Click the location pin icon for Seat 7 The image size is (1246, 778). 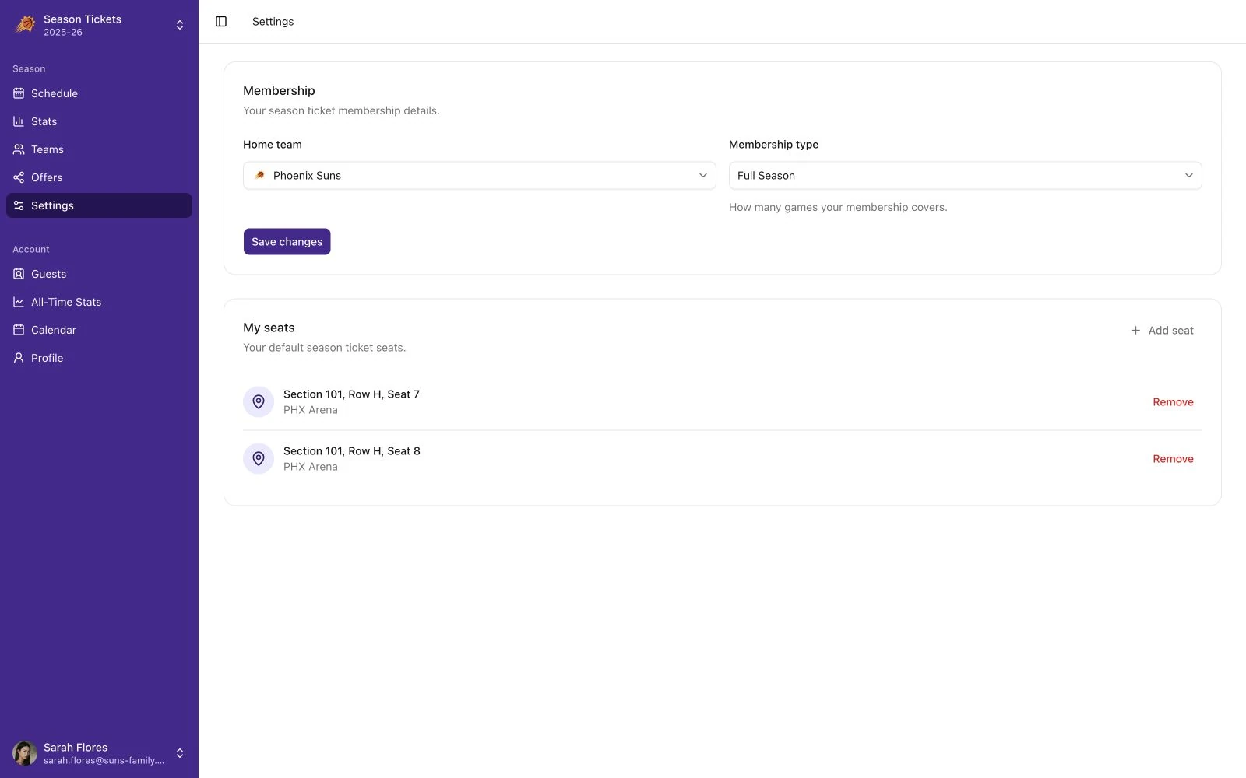pos(259,401)
